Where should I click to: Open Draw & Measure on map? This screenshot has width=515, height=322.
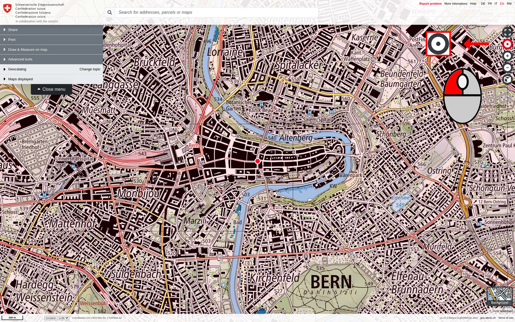click(27, 49)
